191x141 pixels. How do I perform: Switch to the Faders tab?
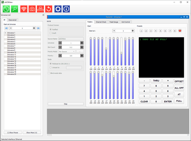[x=90, y=22]
